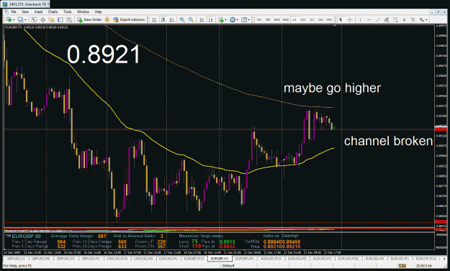Launch the Strategy Tester icon

click(69, 19)
